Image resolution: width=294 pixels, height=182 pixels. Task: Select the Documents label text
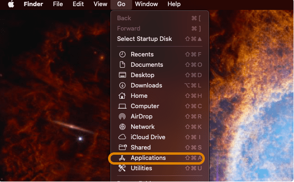click(147, 64)
